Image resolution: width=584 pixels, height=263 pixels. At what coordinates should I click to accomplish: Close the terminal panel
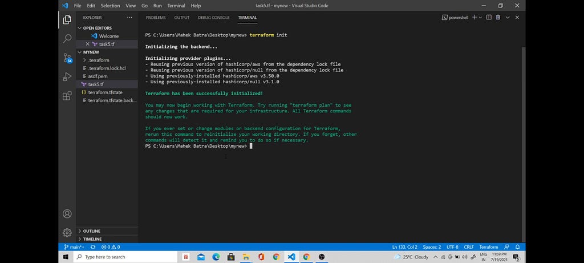[x=517, y=18]
